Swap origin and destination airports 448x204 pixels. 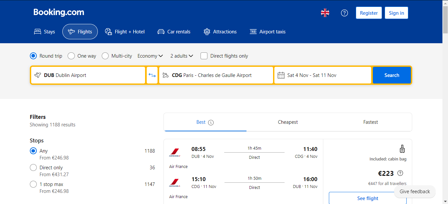[x=152, y=75]
